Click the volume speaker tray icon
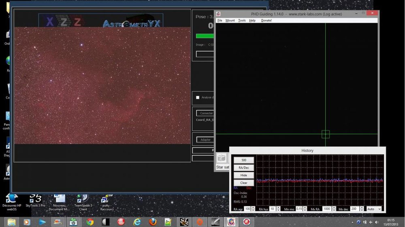The width and height of the screenshot is (405, 227). tap(377, 222)
